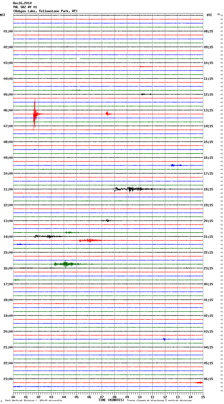The width and height of the screenshot is (224, 404).
Task: Select the 03:00 MST time label
Action: tap(8, 63)
